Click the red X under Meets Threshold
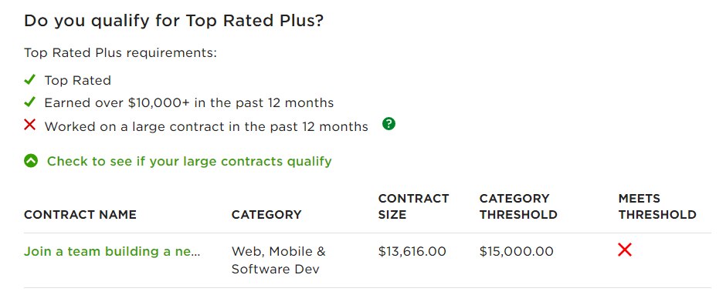Image resolution: width=726 pixels, height=295 pixels. [x=625, y=250]
